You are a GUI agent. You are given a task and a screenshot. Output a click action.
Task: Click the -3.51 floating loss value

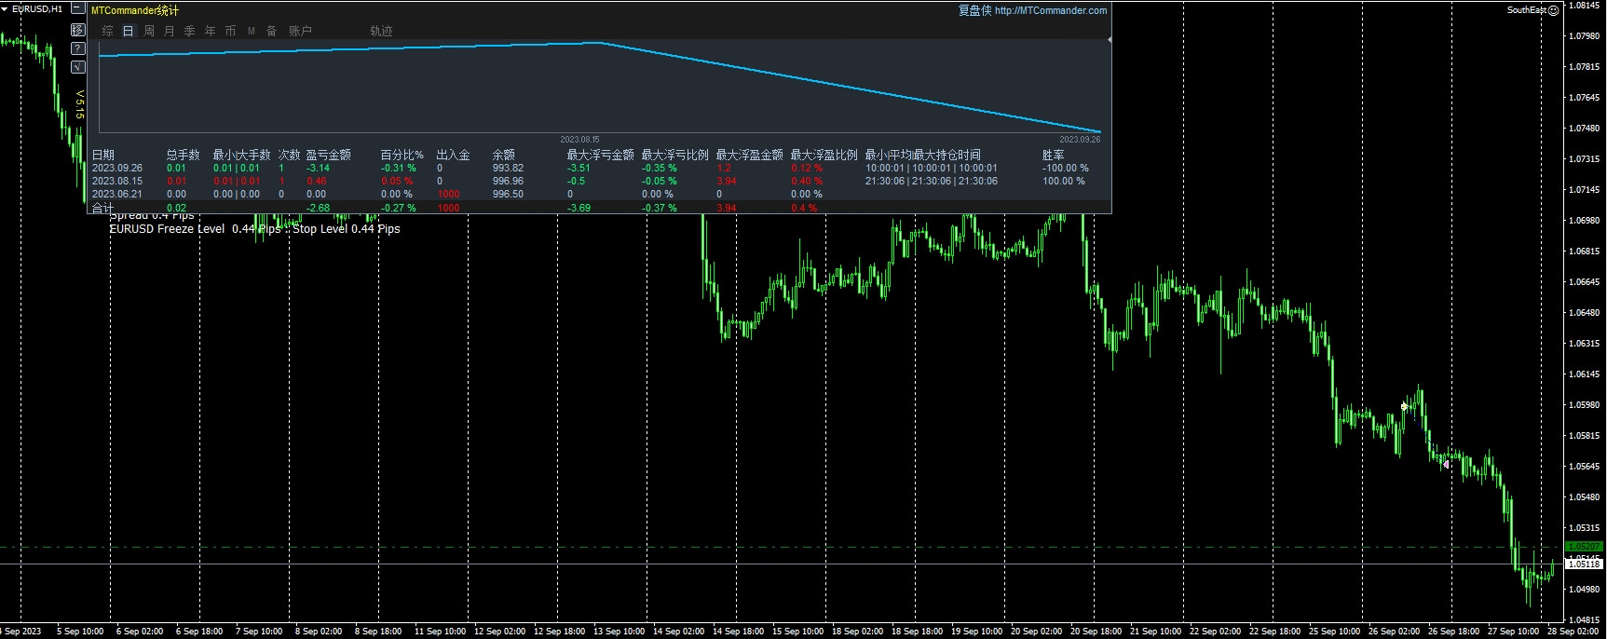(579, 169)
